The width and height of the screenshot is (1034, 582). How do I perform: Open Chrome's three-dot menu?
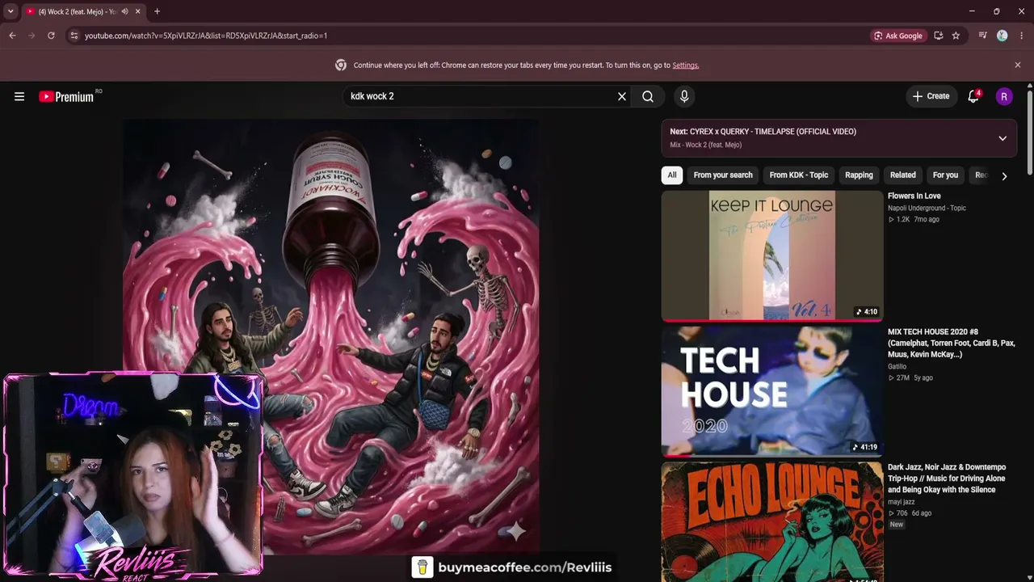1022,36
